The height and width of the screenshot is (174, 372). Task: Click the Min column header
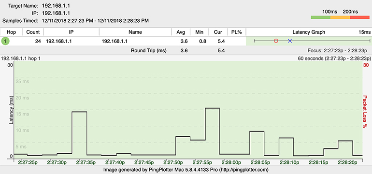[199, 32]
